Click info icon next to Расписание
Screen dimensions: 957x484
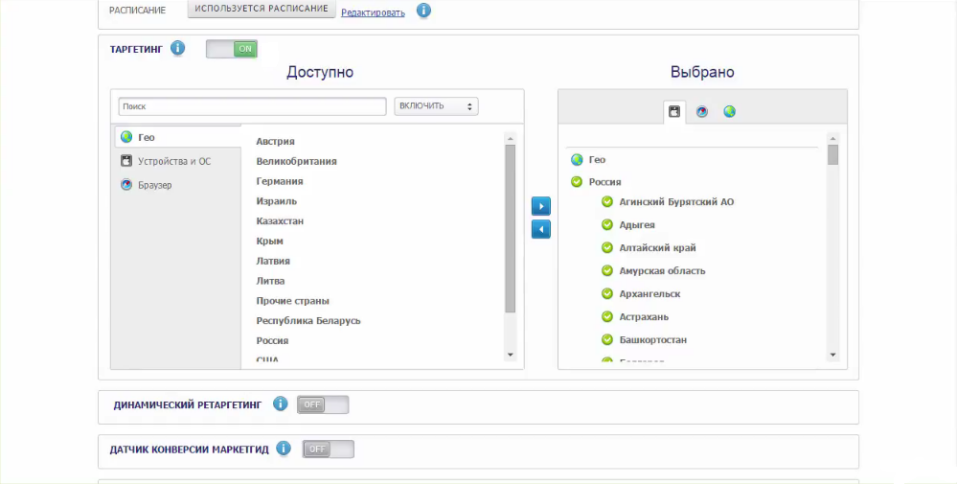tap(423, 11)
